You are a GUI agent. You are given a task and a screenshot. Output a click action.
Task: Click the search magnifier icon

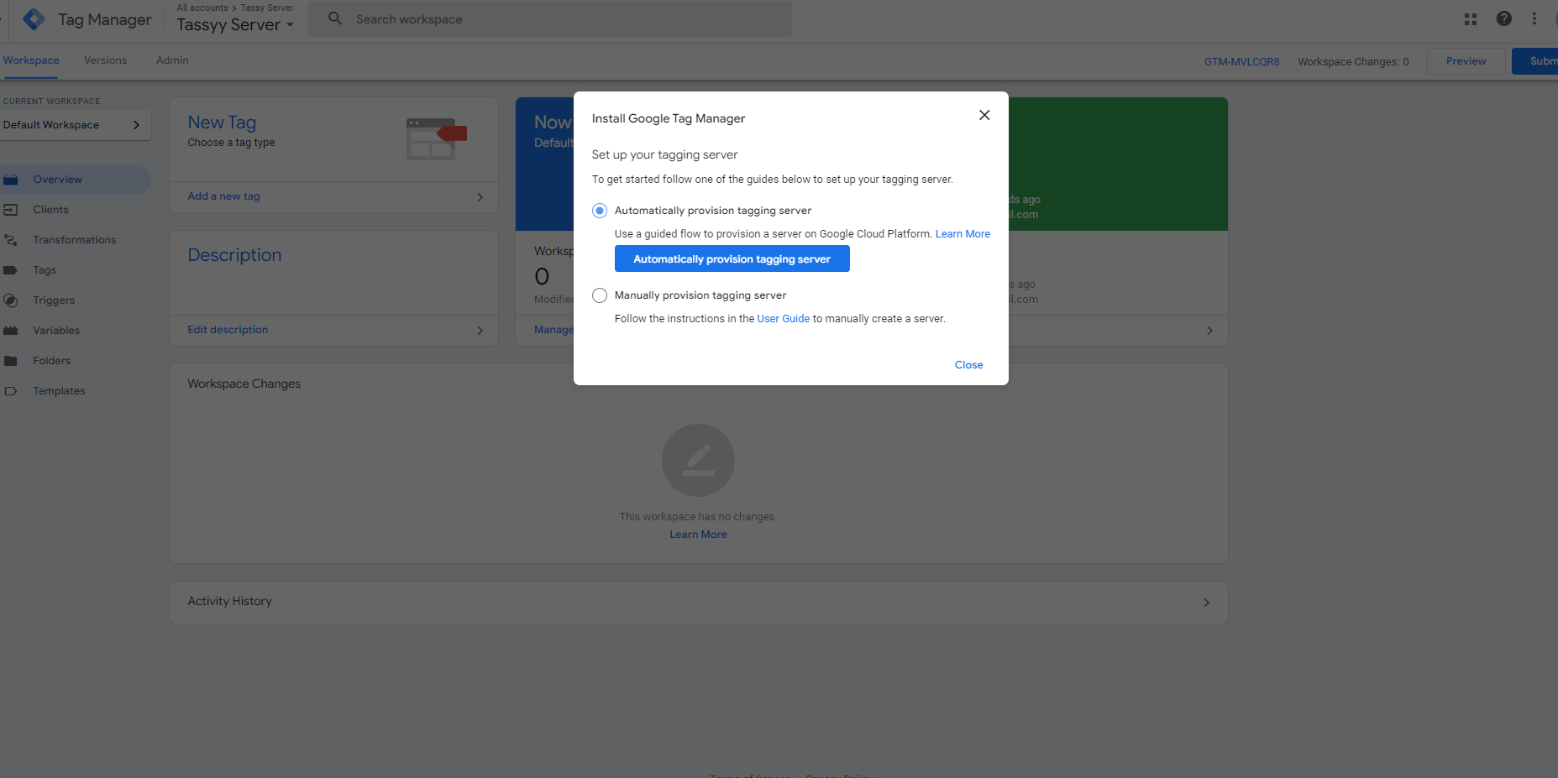tap(335, 18)
